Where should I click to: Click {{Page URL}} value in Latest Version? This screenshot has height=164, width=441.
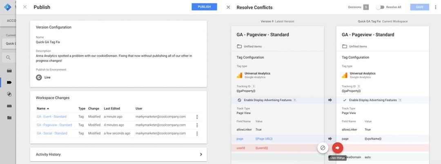tap(264, 139)
